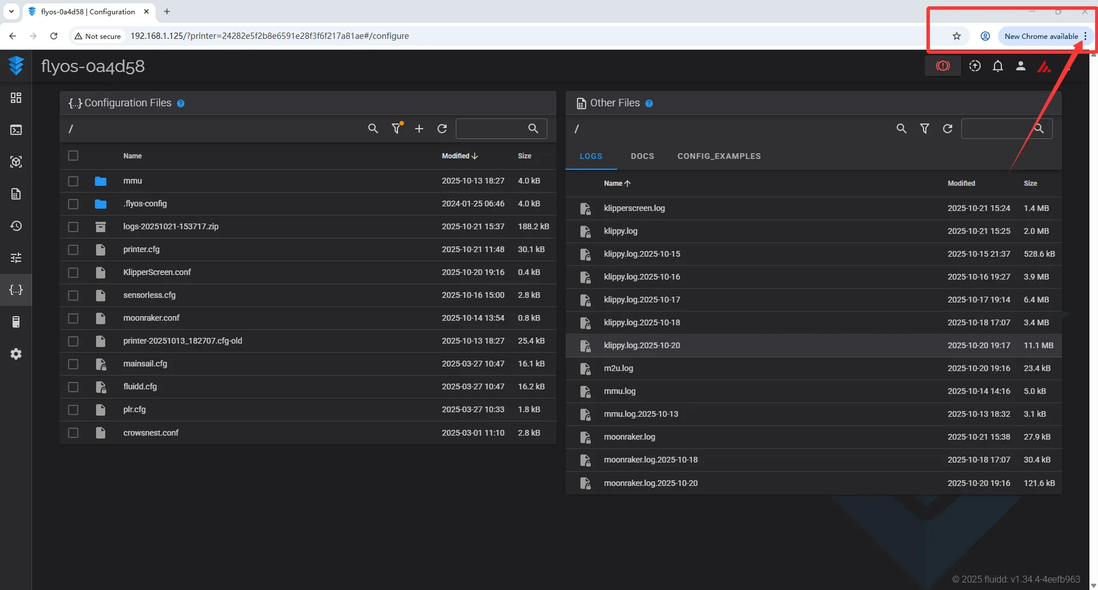Open filter options in Other Files
This screenshot has height=590, width=1098.
click(x=924, y=129)
